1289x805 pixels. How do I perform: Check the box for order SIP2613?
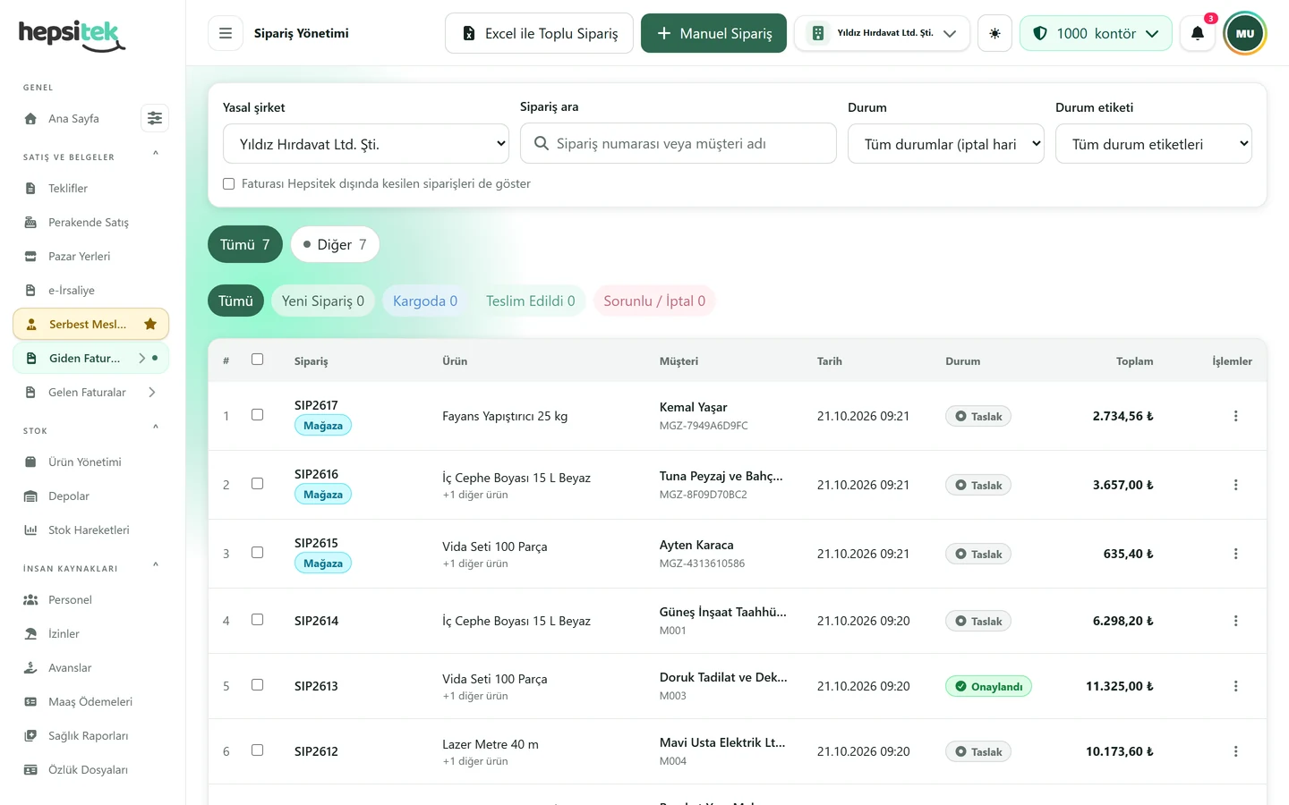[257, 685]
